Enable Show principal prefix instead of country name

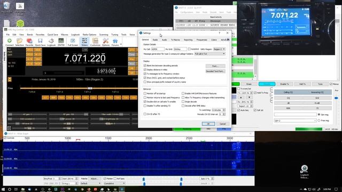click(x=145, y=82)
